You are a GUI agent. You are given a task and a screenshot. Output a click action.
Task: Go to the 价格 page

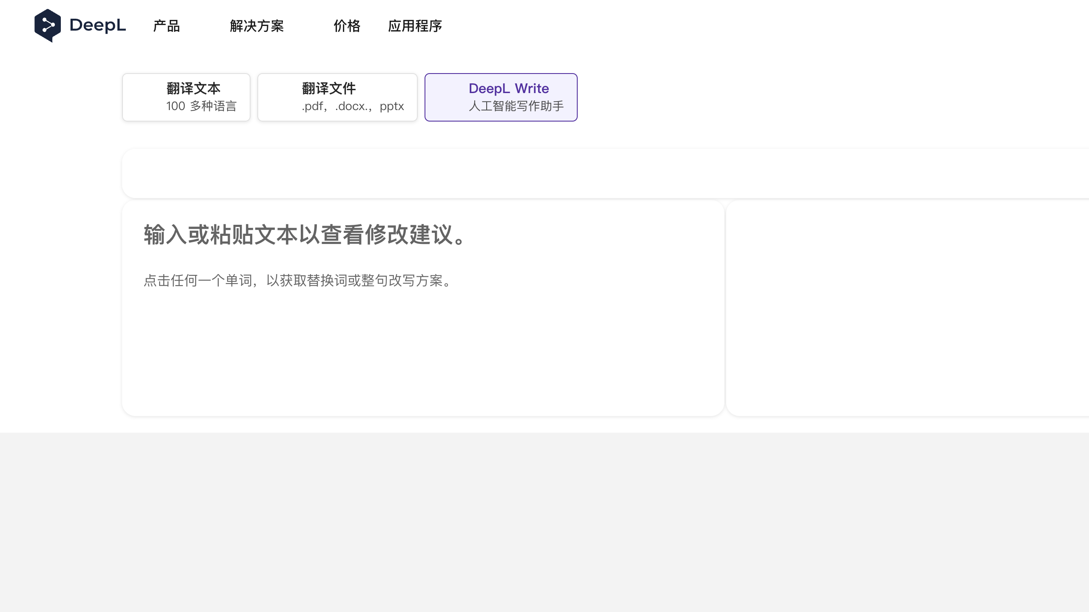point(347,26)
